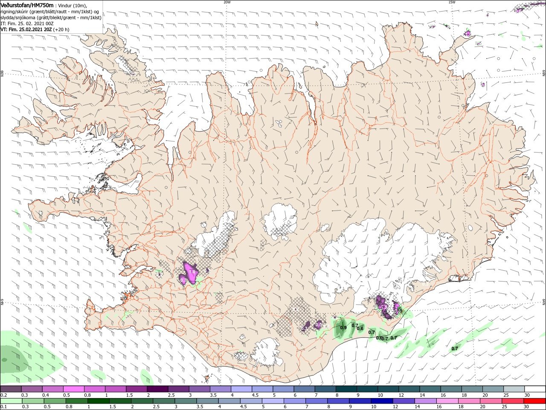
Task: Click the map title 'Veðurstofan/HM750m'
Action: click(27, 5)
